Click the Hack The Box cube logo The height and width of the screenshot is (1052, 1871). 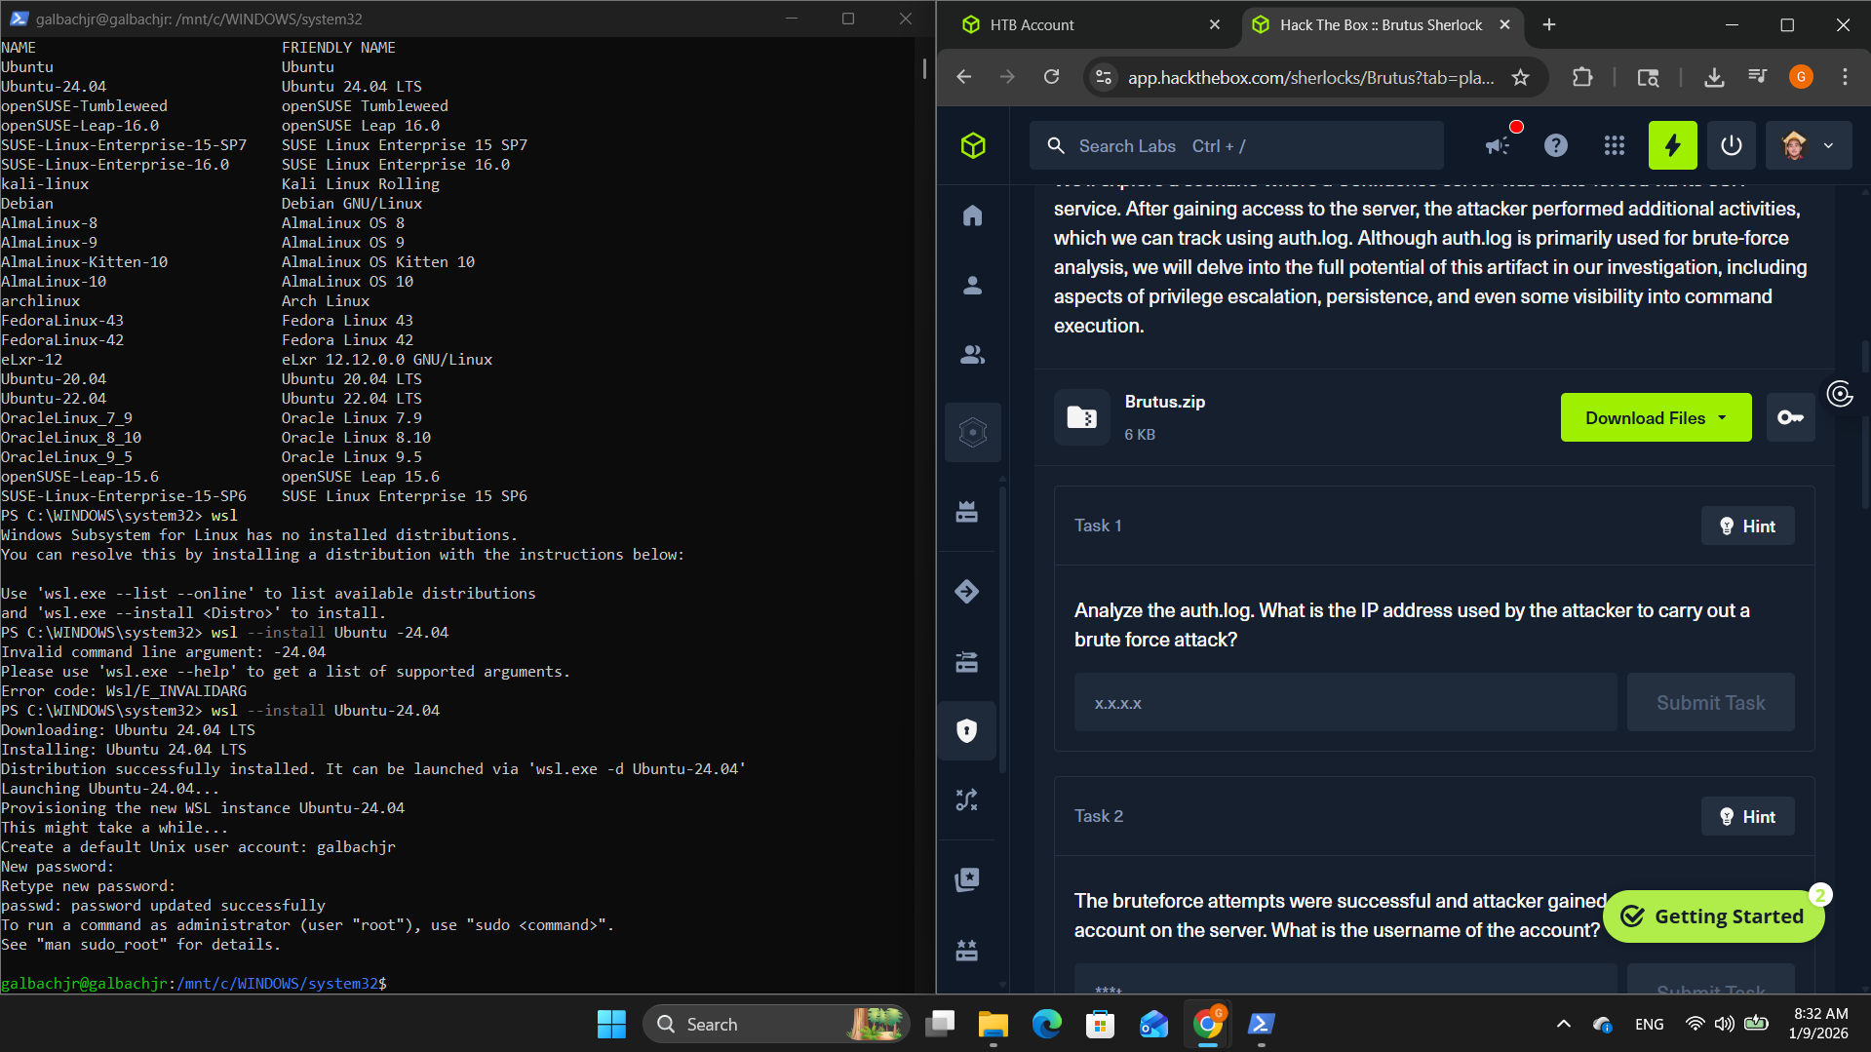pos(973,146)
